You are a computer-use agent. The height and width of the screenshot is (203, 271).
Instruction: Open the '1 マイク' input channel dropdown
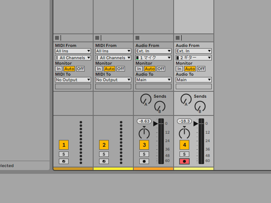point(153,58)
